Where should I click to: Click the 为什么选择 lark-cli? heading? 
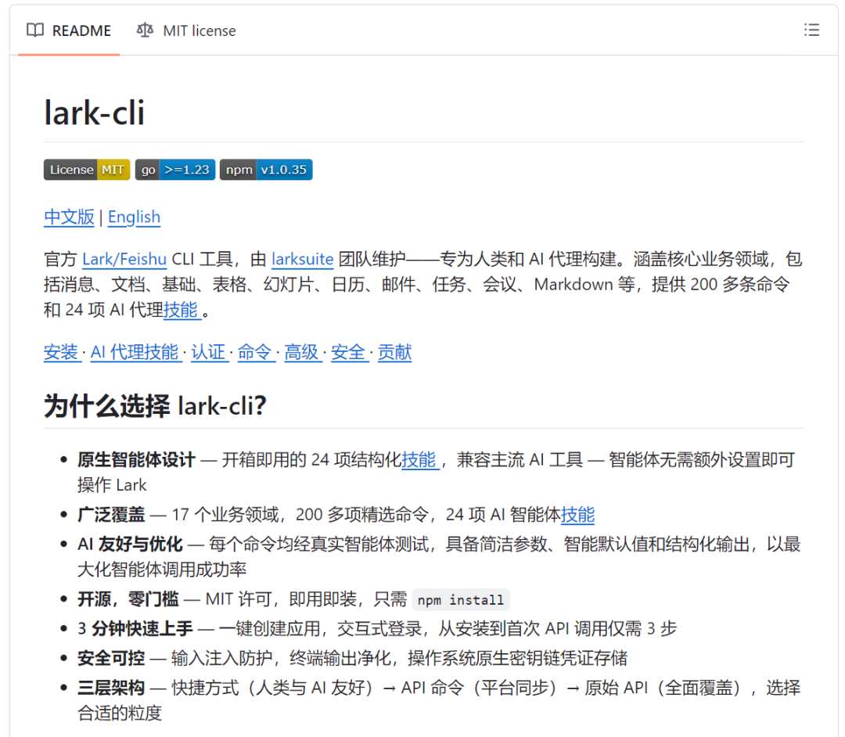[x=155, y=406]
